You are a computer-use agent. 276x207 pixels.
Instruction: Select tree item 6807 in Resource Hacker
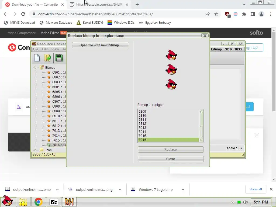click(x=59, y=102)
